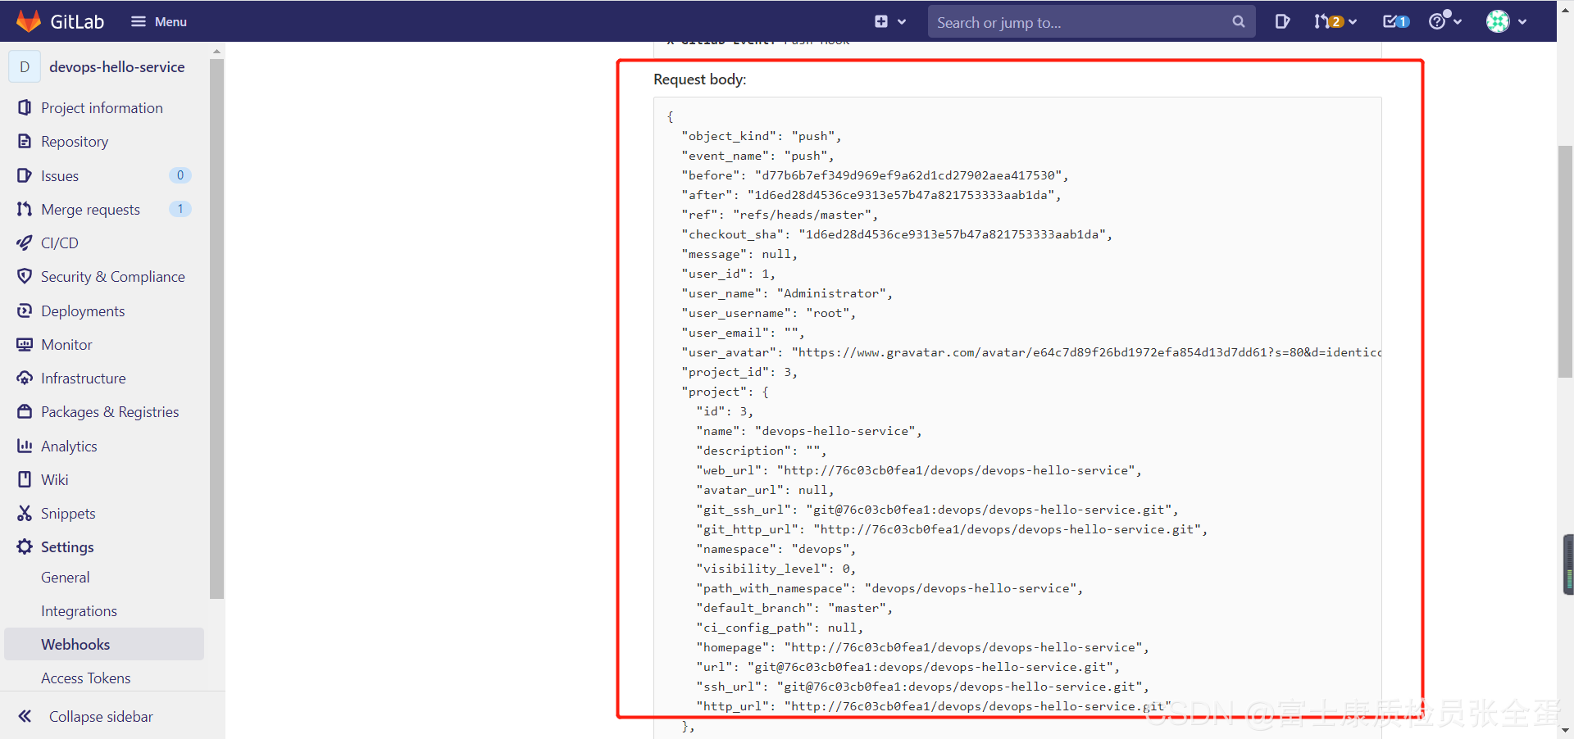Open the user avatar menu
Viewport: 1574px width, 739px height.
(1507, 22)
